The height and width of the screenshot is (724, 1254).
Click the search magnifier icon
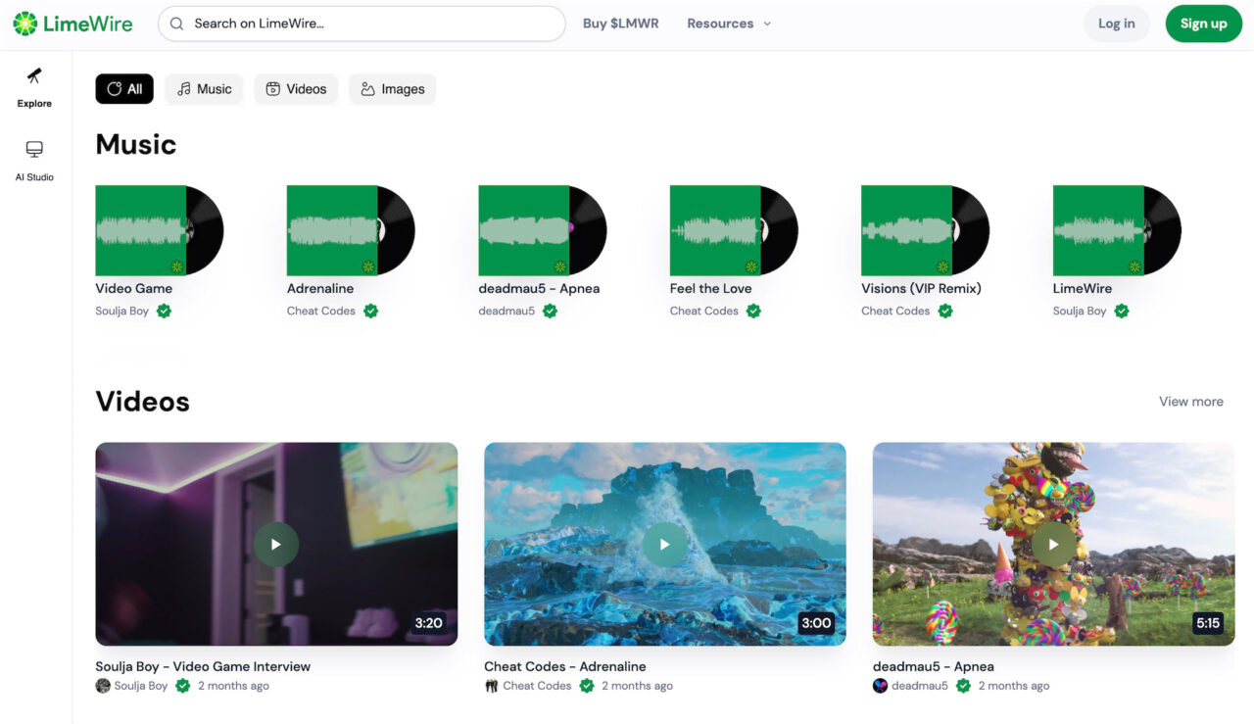[x=176, y=23]
